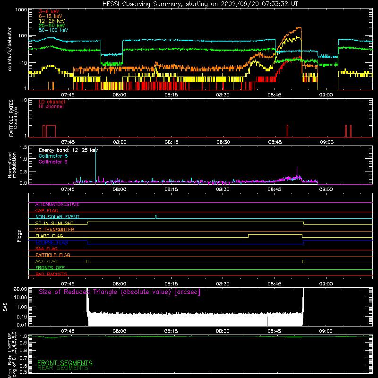The image size is (378, 378).
Task: Click the 08:30 tick label under modulation plot
Action: point(223,189)
